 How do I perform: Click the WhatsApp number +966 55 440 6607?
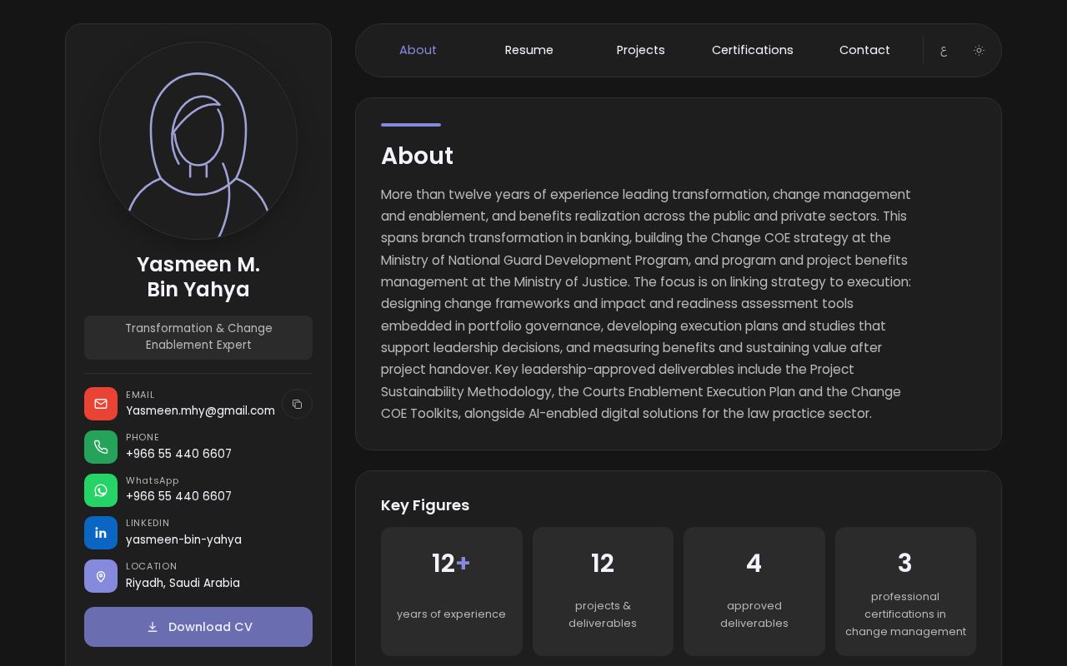click(178, 496)
